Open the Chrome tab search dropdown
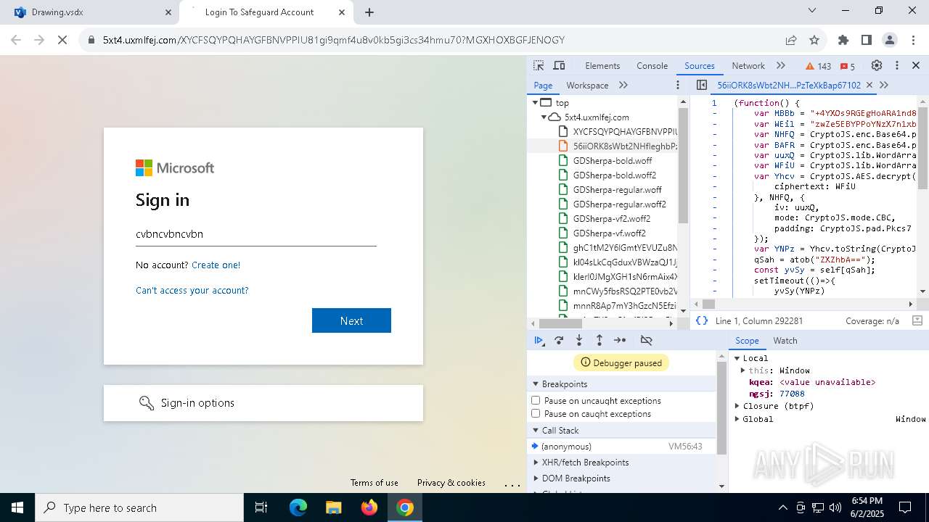This screenshot has width=929, height=522. pos(812,10)
